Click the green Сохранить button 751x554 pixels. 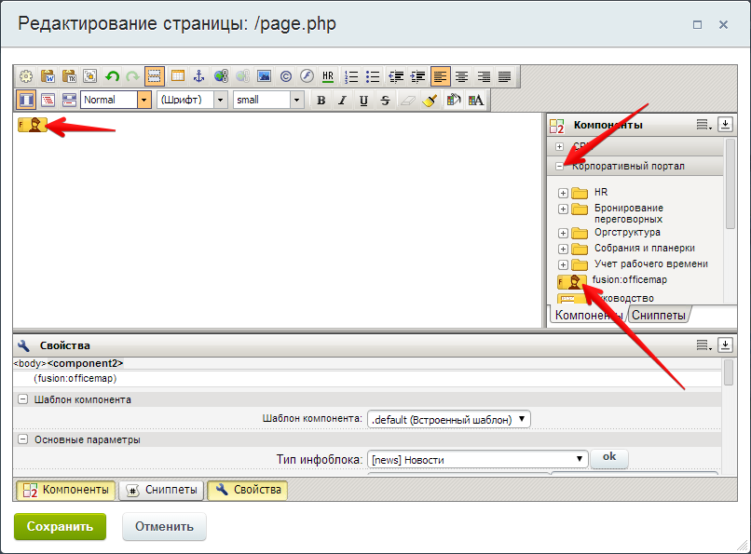coord(60,527)
